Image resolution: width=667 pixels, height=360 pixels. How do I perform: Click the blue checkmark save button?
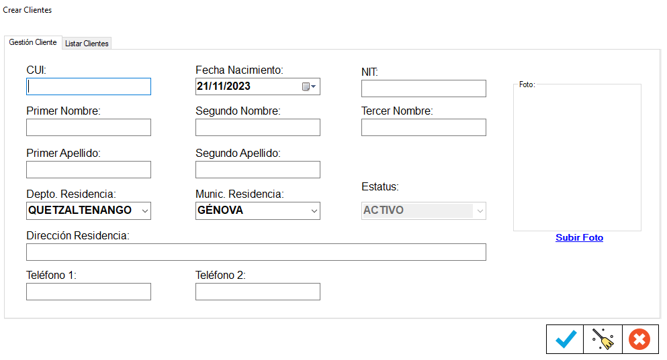(x=566, y=340)
